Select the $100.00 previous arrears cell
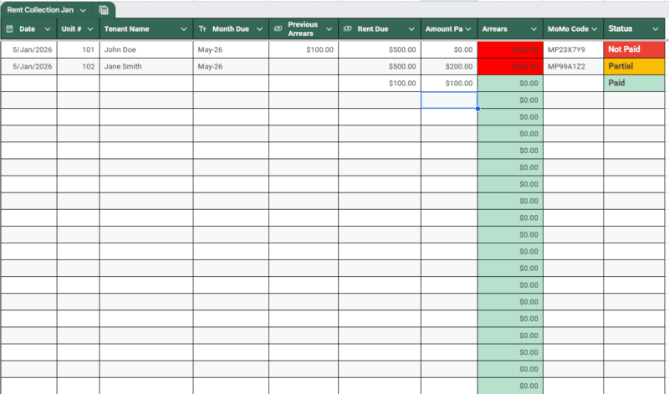669x394 pixels. pos(304,49)
